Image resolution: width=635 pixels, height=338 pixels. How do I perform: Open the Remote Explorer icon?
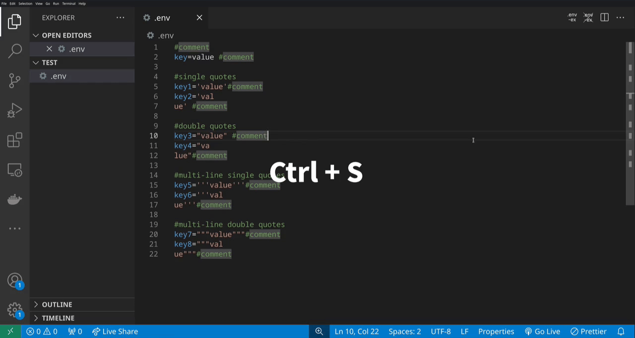15,170
